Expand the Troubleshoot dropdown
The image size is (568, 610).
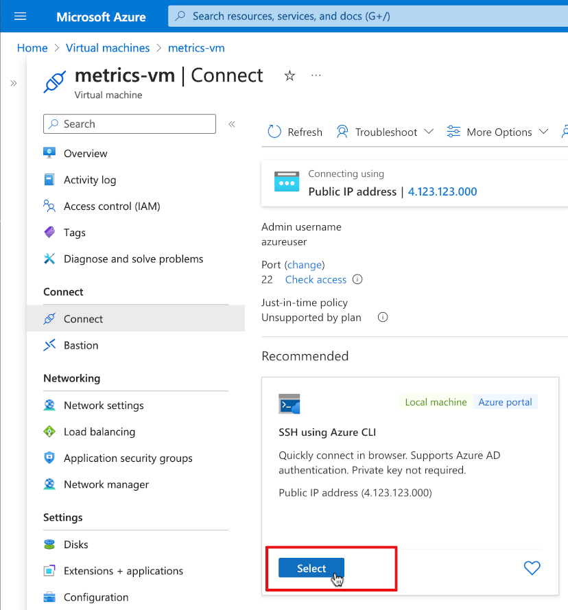pyautogui.click(x=429, y=132)
